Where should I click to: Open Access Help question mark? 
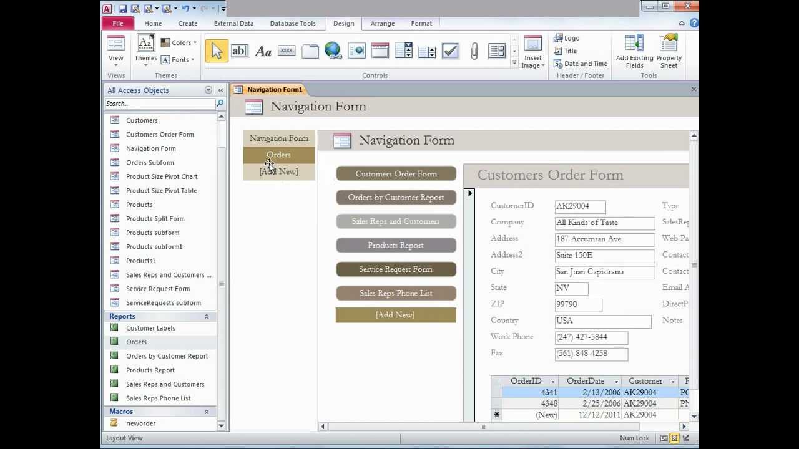[694, 23]
